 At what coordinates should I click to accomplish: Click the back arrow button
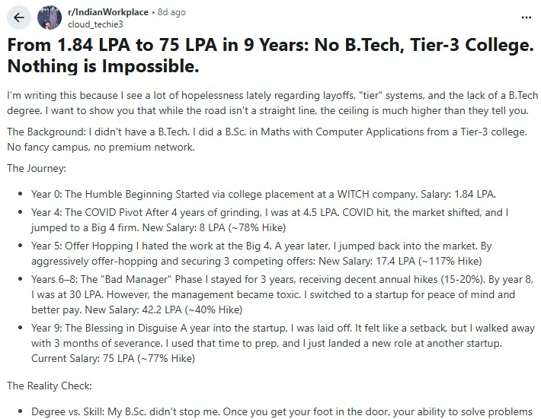coord(19,18)
